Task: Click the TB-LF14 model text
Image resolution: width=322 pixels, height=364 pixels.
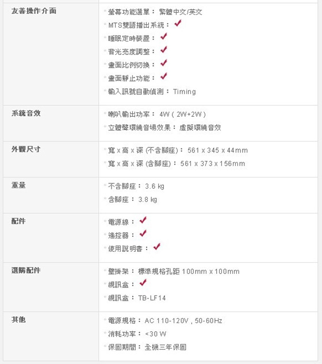Action: coord(152,298)
